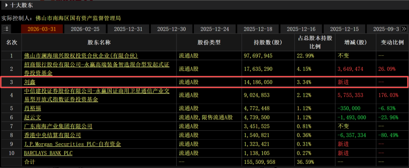Click J.P.Morgan Securities PLC shareholder link

[72, 144]
